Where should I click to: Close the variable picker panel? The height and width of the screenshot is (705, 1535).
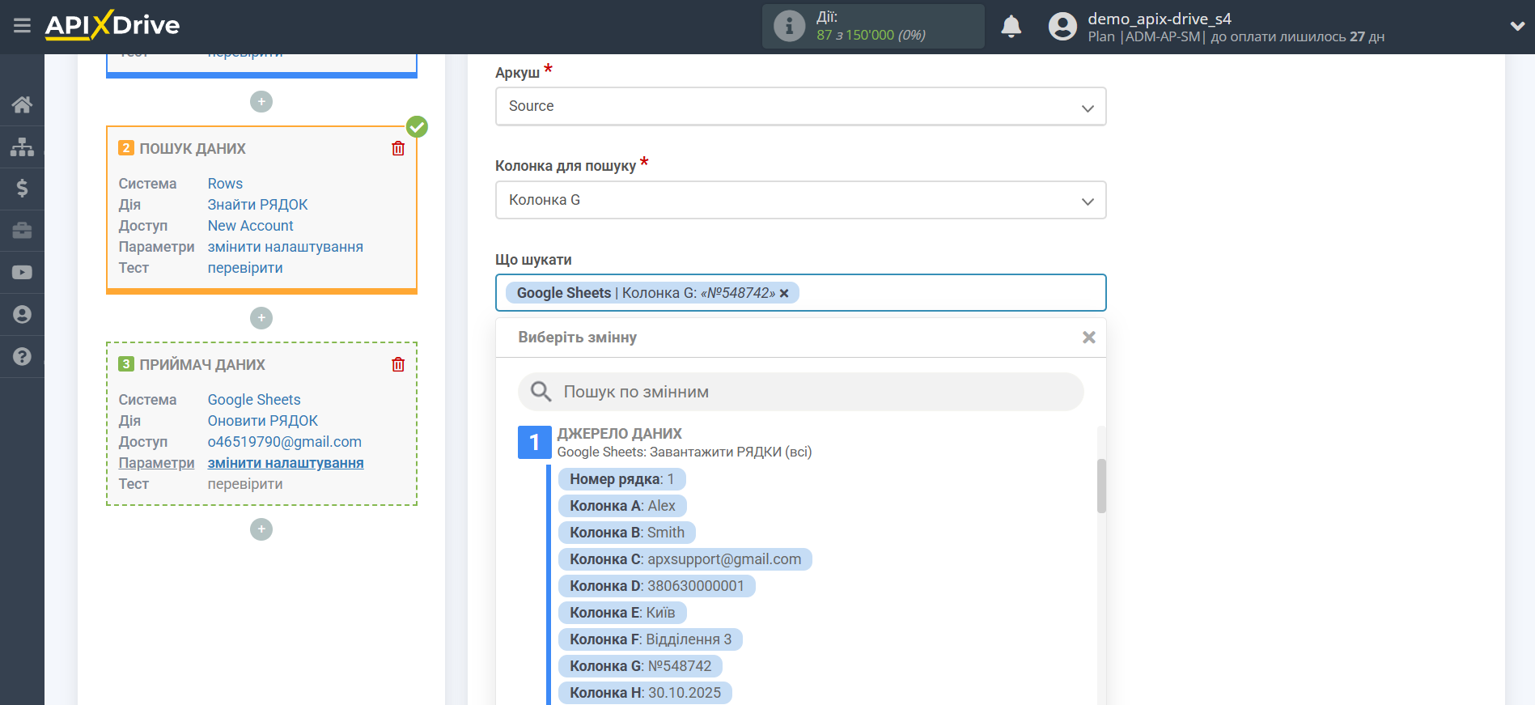point(1089,338)
